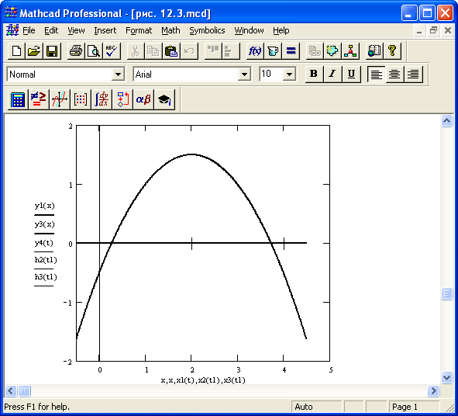The image size is (458, 416).
Task: Copy the selection
Action: [x=153, y=51]
